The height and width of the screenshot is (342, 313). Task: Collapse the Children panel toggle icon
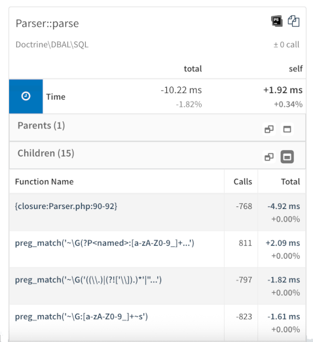[x=287, y=157]
